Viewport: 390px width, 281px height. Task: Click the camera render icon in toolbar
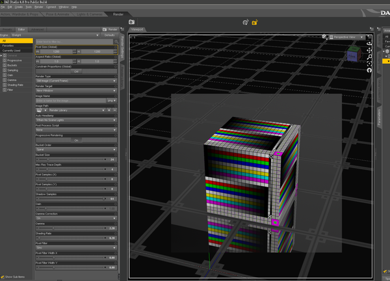tap(131, 22)
